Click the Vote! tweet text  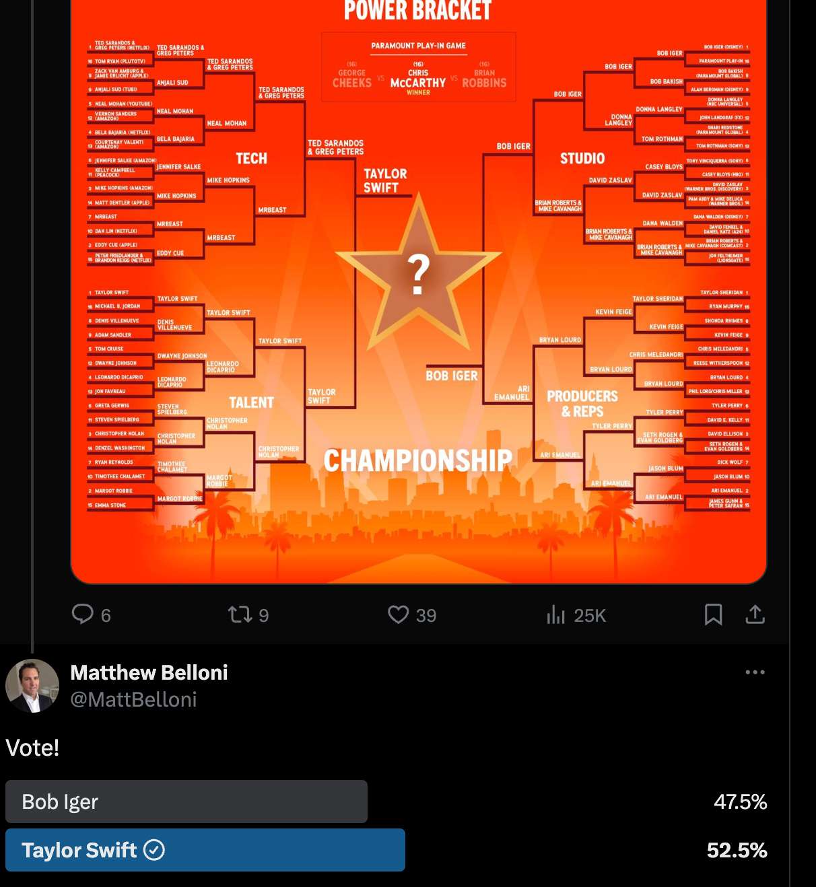[32, 748]
